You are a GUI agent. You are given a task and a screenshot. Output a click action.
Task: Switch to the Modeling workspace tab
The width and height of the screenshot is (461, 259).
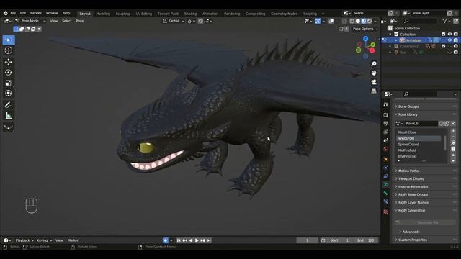(103, 14)
